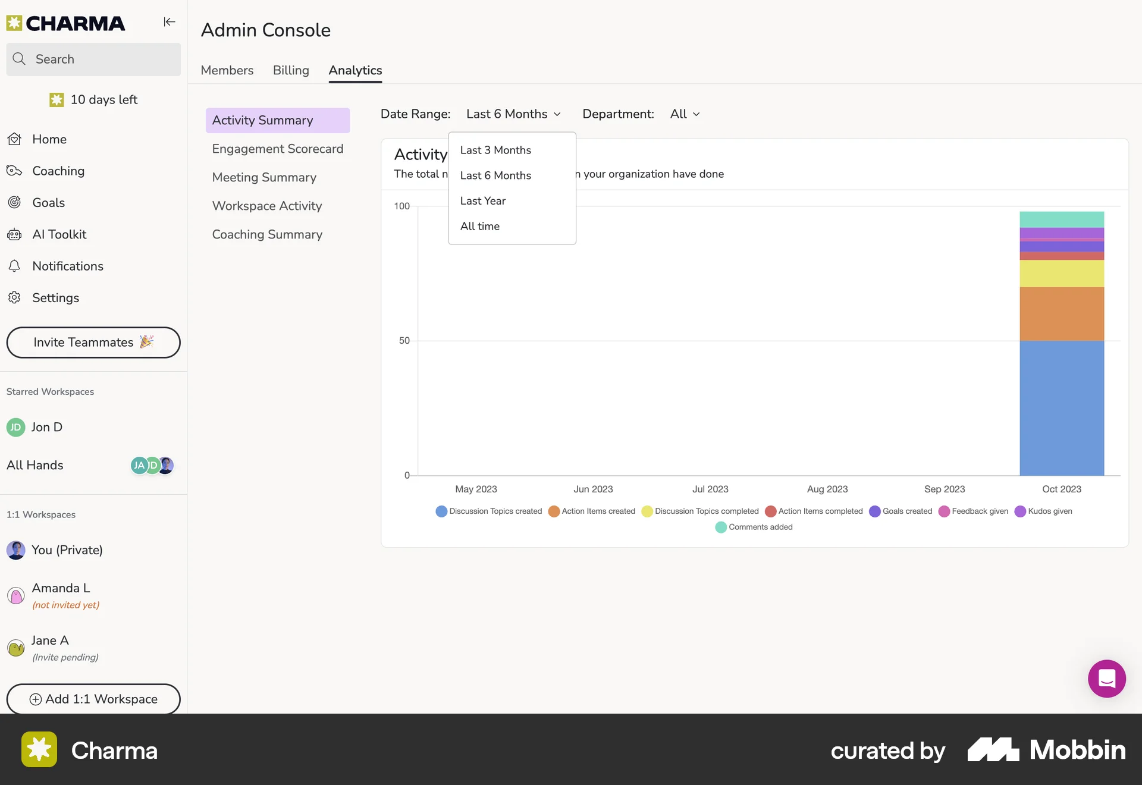Launch the AI Toolkit
The height and width of the screenshot is (785, 1142).
[x=59, y=234]
